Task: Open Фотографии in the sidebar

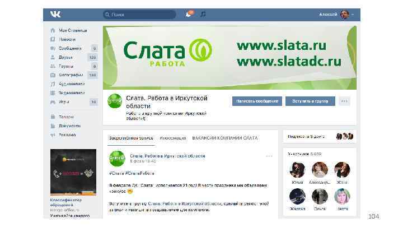Action: [71, 75]
